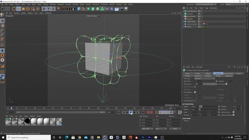Click the MoGraph Cloner green icon
Screen dimensions: 249x140
102,9
